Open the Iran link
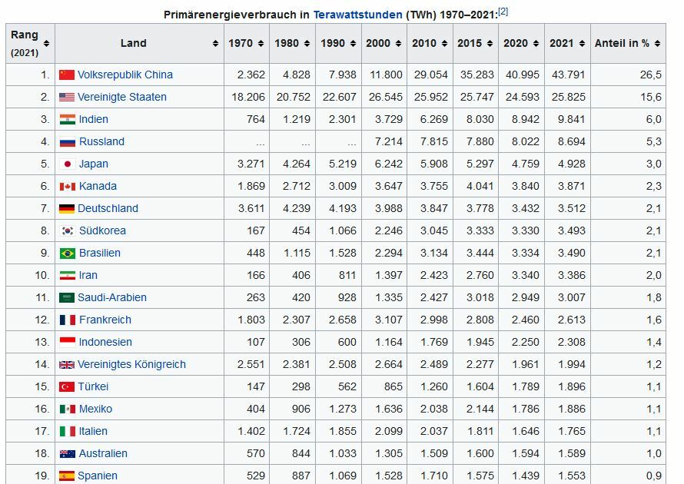 click(88, 275)
